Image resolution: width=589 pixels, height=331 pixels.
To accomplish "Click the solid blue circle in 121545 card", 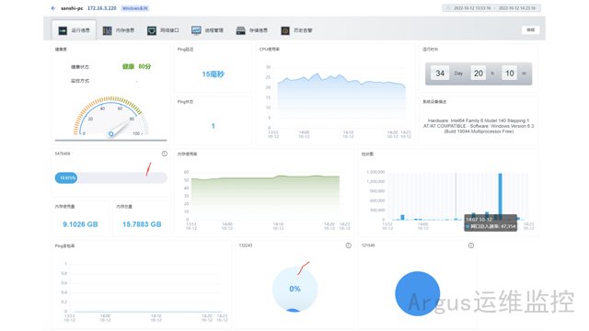I will point(417,293).
